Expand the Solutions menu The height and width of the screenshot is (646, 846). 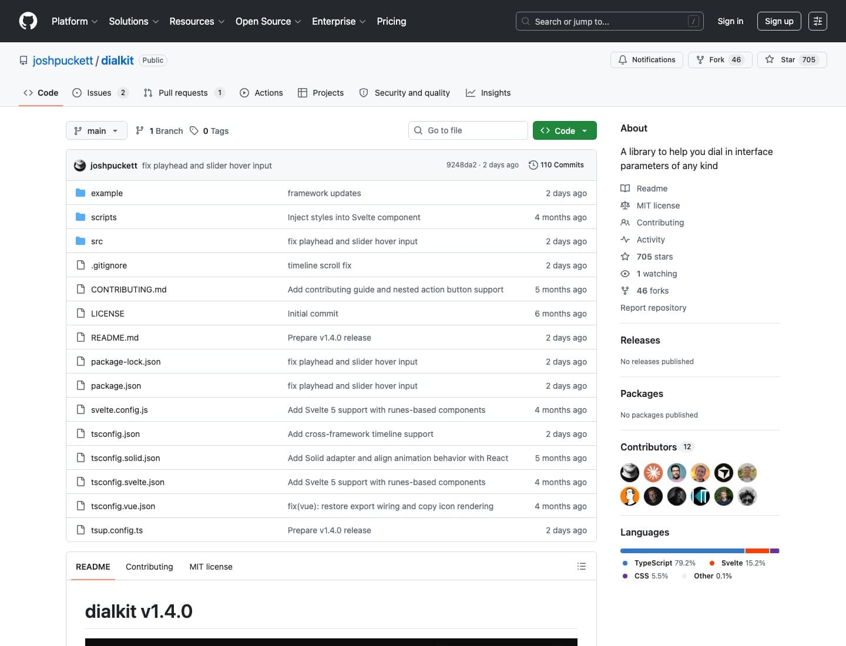134,21
